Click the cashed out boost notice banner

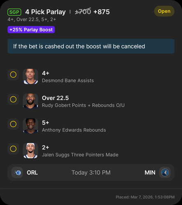pos(91,46)
